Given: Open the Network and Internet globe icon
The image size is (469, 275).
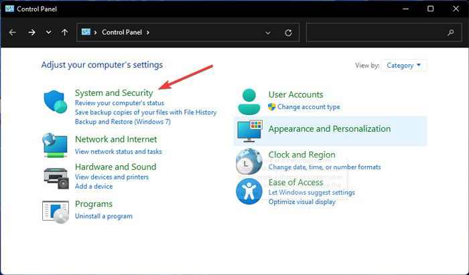Looking at the screenshot, I should [56, 145].
